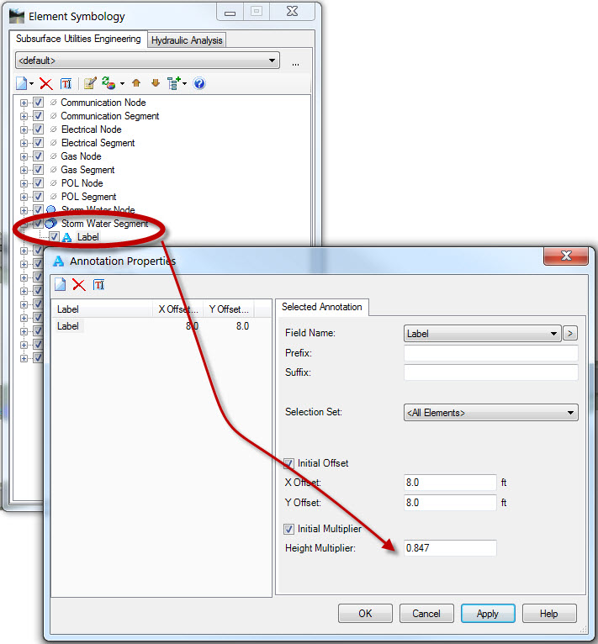598x644 pixels.
Task: Toggle POL Node checkbox
Action: point(38,183)
